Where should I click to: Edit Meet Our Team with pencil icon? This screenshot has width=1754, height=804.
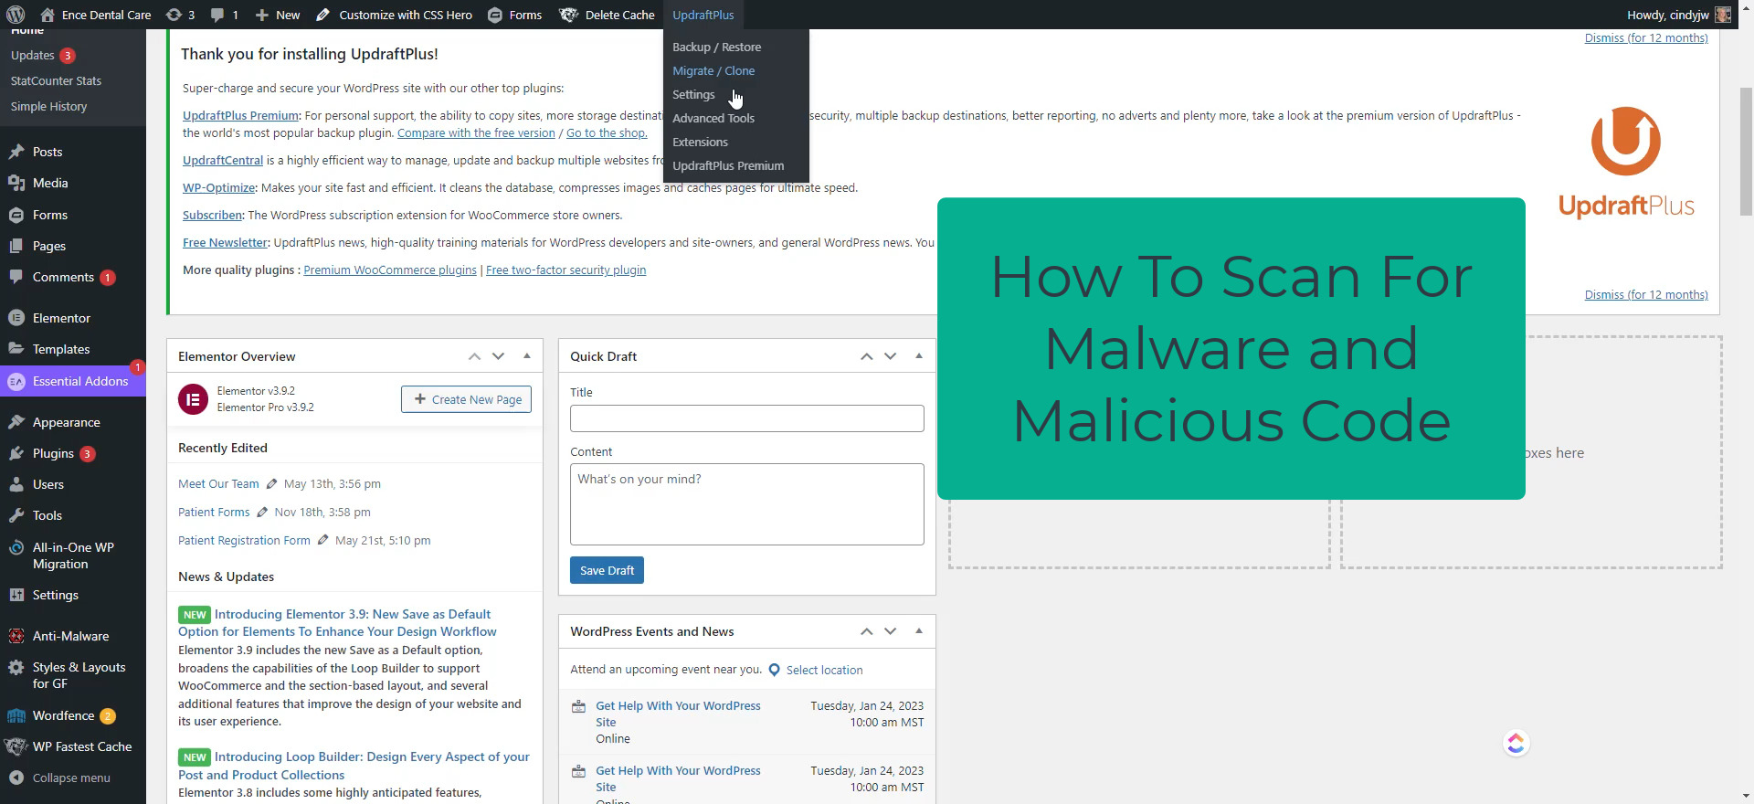tap(271, 484)
